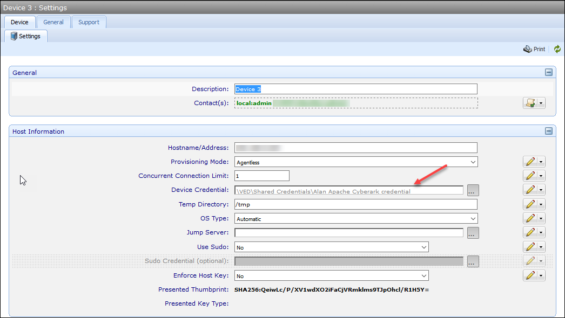Click the Print icon in toolbar
The width and height of the screenshot is (565, 318).
[x=528, y=49]
